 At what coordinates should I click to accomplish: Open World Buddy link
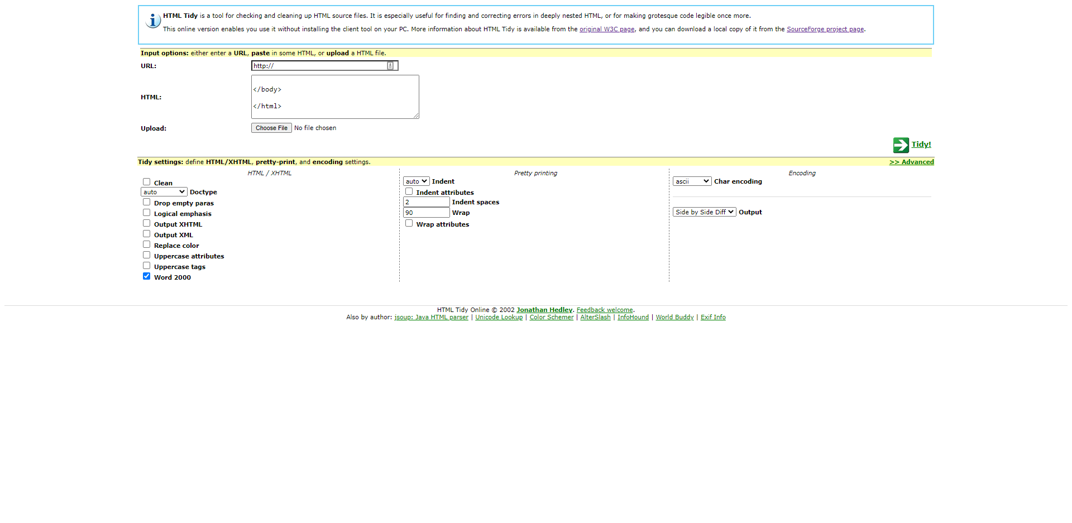(674, 317)
